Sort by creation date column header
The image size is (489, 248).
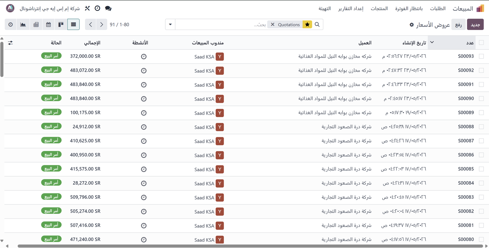414,43
